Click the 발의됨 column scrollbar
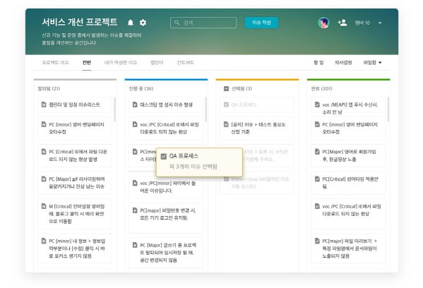Screen dimensions: 423x288 pos(115,109)
